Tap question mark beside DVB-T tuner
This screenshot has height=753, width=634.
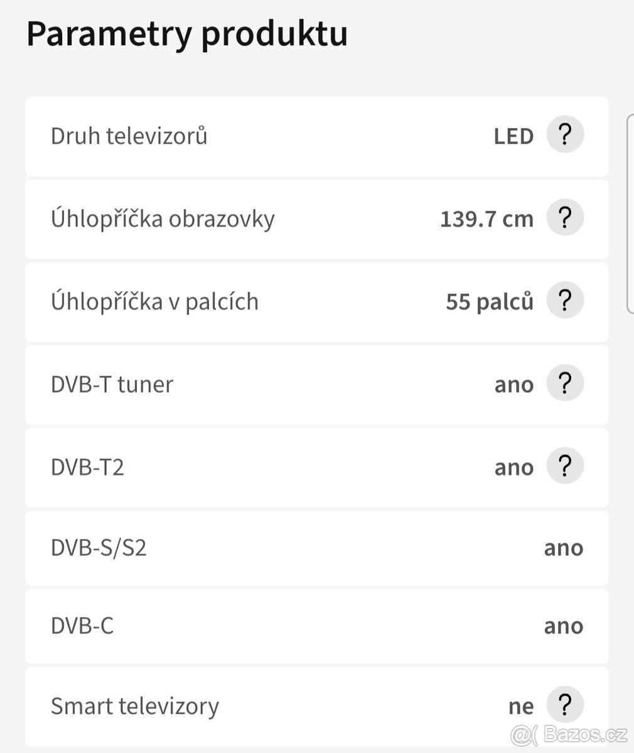[x=565, y=383]
